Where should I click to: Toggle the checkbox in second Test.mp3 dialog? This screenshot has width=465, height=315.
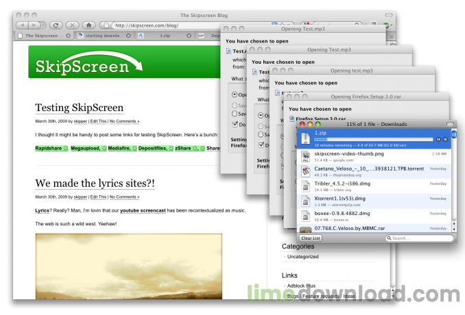[x=261, y=144]
